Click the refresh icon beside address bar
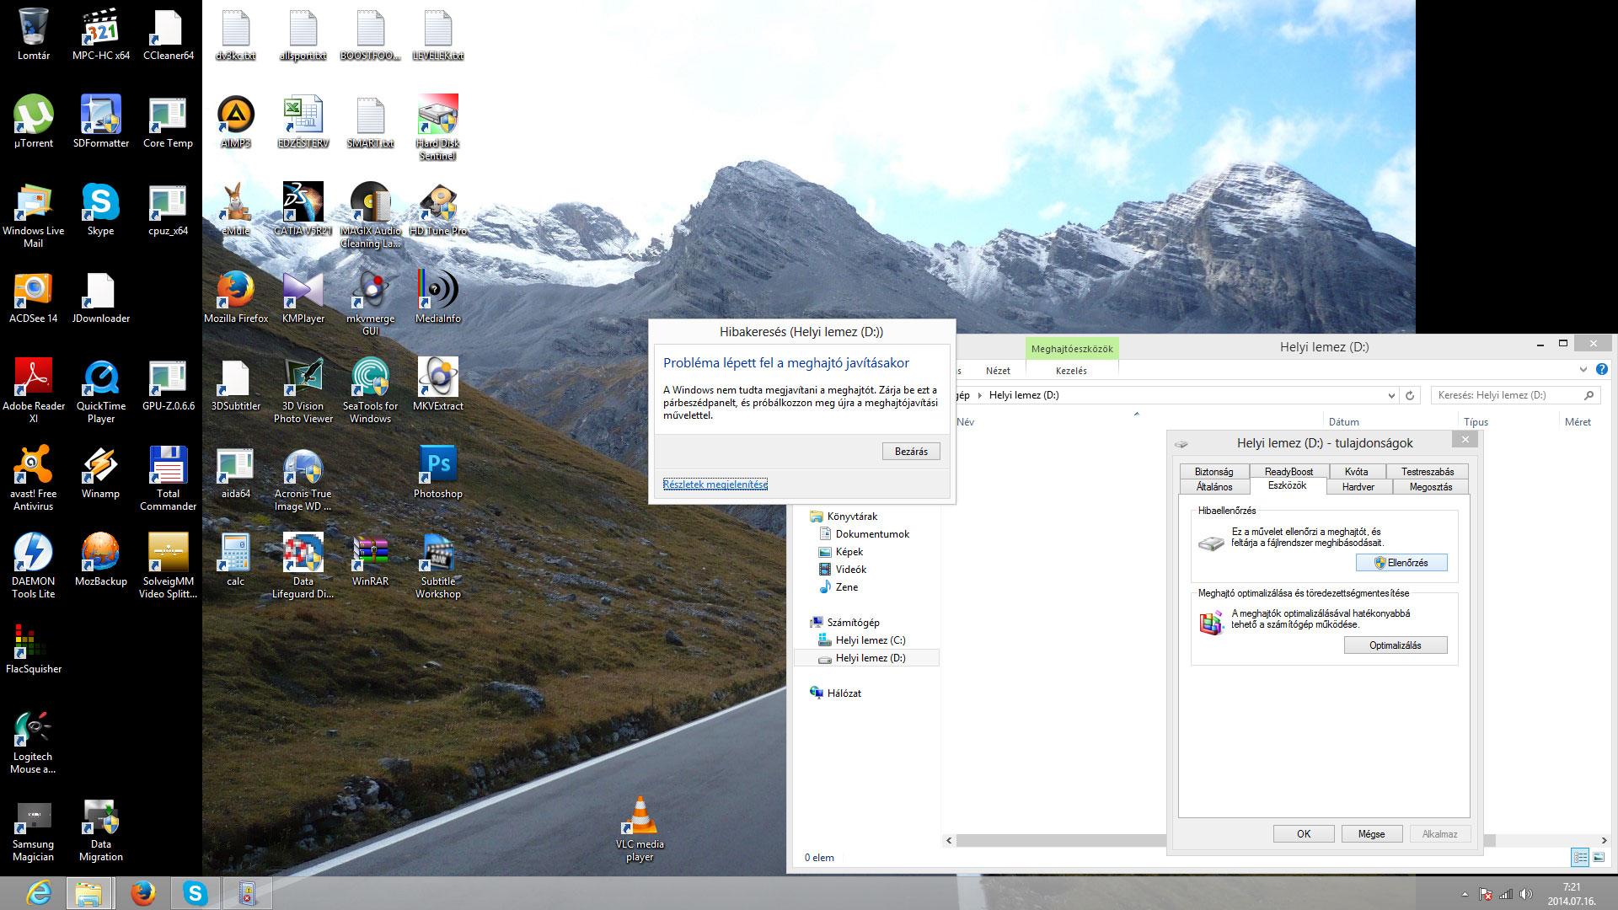The image size is (1618, 910). click(x=1410, y=395)
